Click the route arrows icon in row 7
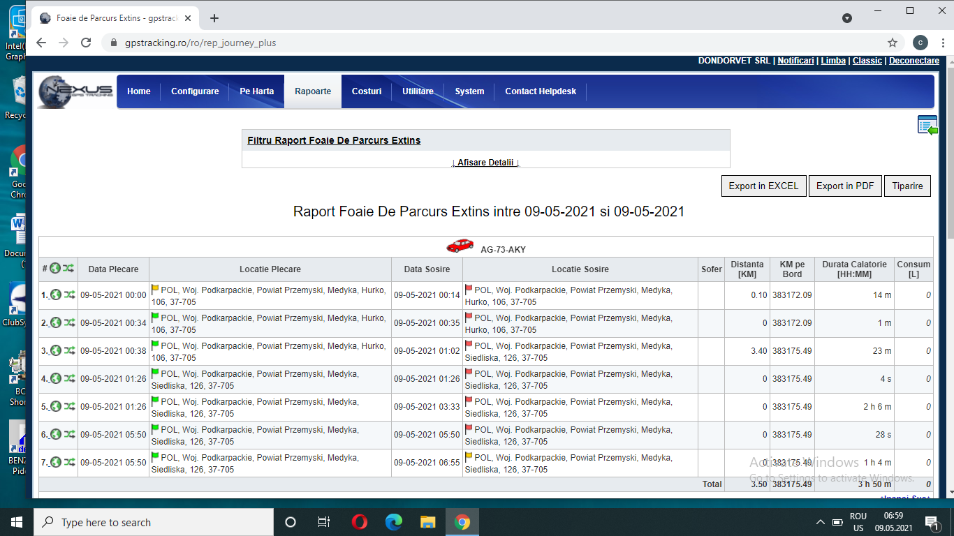The image size is (954, 536). [69, 463]
